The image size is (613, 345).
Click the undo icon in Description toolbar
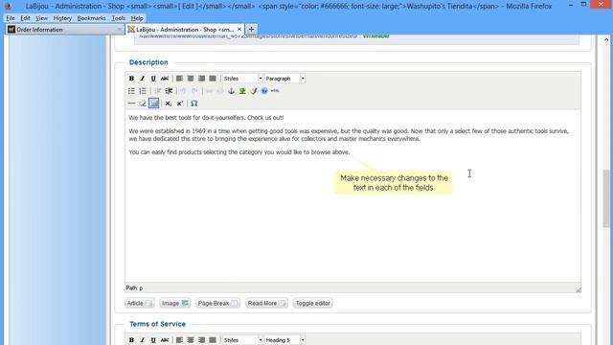click(x=183, y=91)
